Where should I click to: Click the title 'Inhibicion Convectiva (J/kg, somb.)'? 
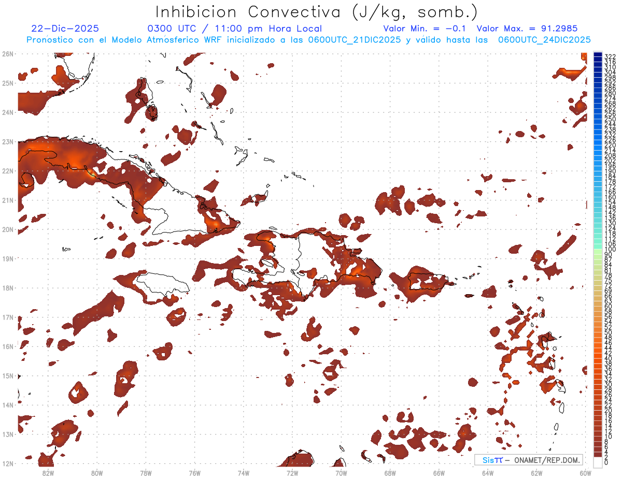click(317, 12)
